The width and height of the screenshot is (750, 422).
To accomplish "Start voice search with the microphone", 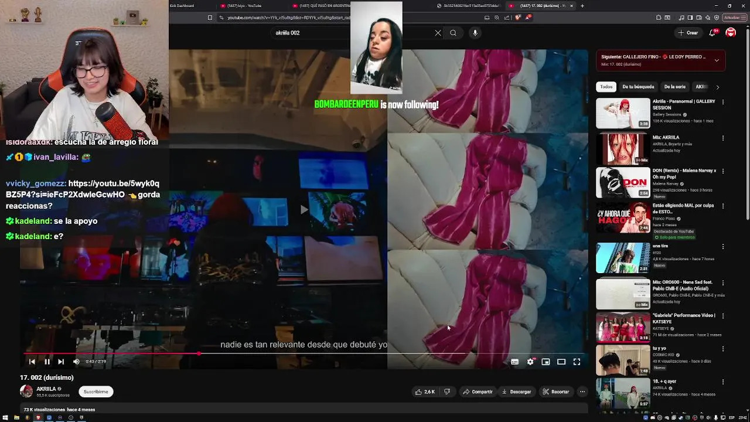I will pyautogui.click(x=475, y=33).
